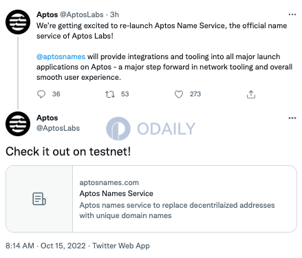Image resolution: width=302 pixels, height=258 pixels.
Task: Open @AptosLabs handle under second tweet name
Action: click(x=58, y=128)
